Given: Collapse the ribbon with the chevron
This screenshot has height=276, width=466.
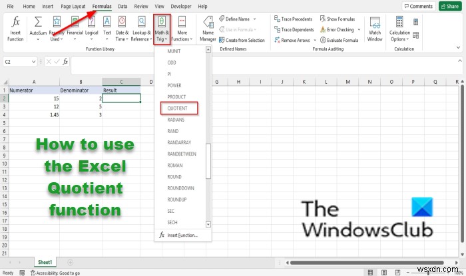Looking at the screenshot, I should pos(458,48).
